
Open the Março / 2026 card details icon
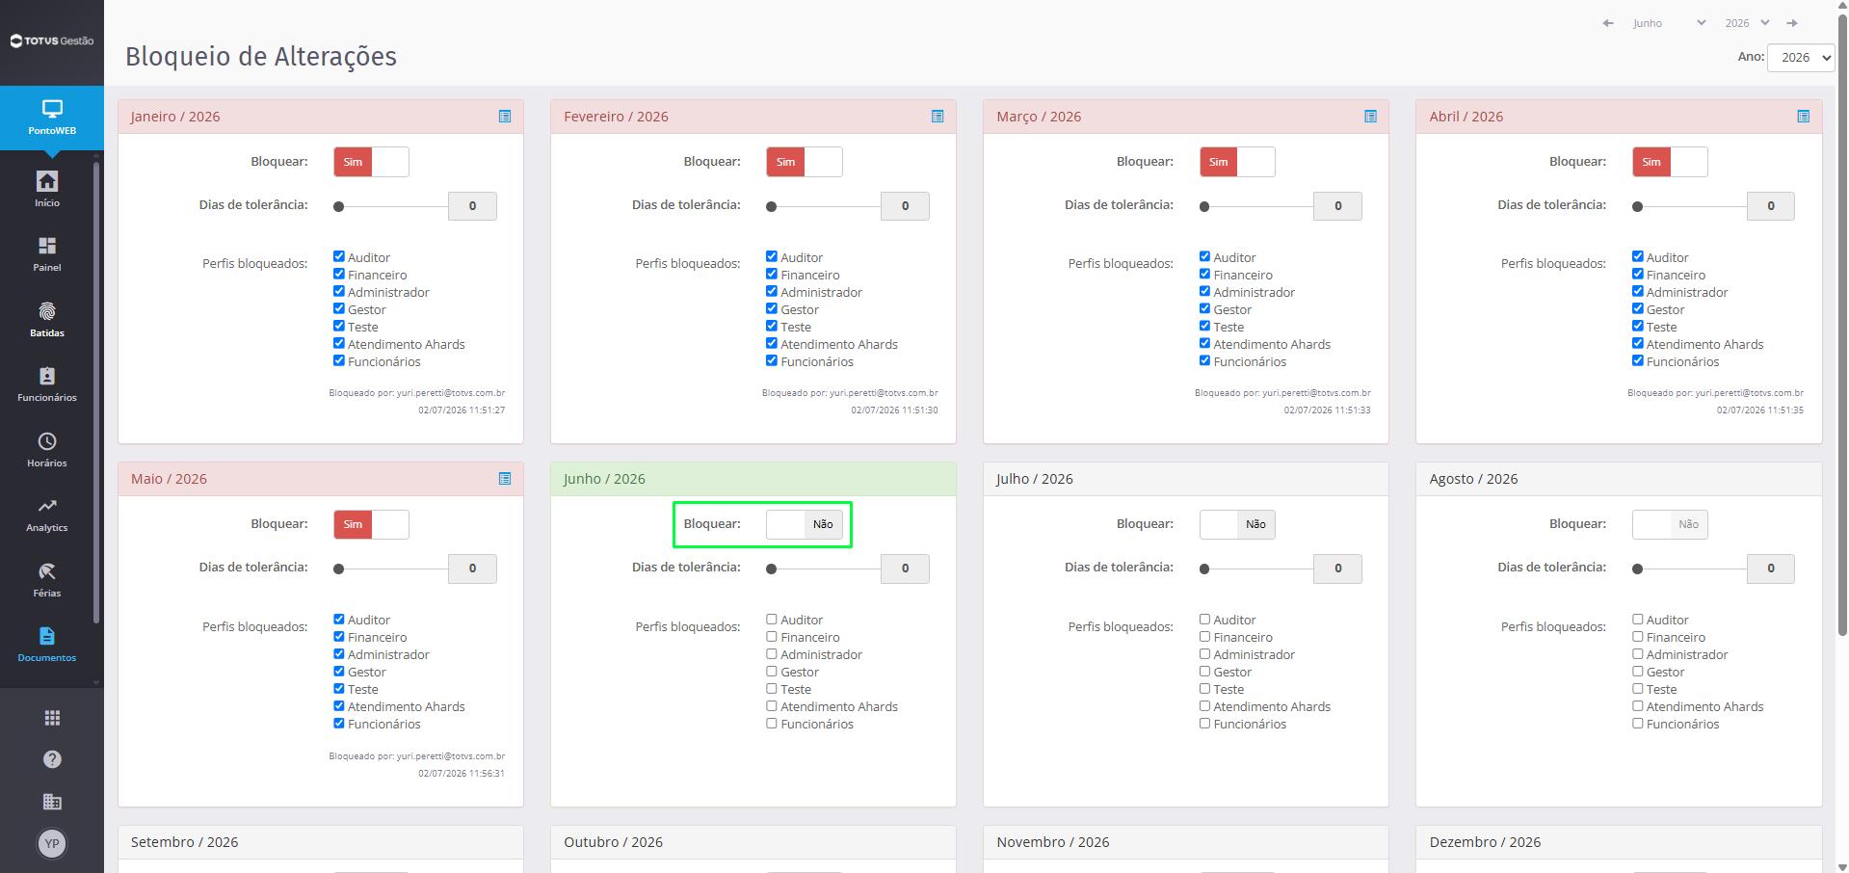tap(1370, 117)
